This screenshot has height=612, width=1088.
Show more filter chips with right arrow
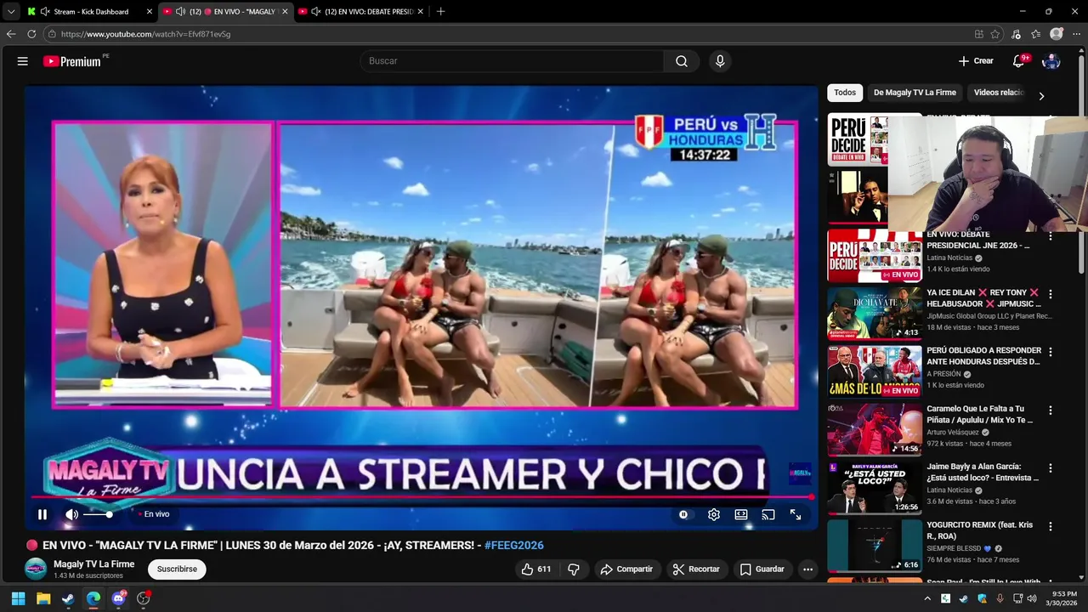pyautogui.click(x=1041, y=96)
